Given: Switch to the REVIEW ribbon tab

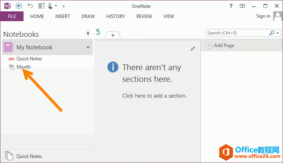Looking at the screenshot, I should (x=144, y=16).
